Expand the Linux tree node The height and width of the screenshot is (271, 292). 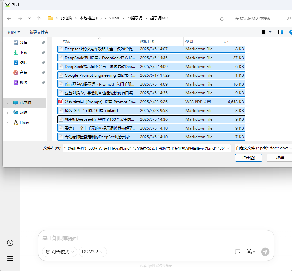8,123
